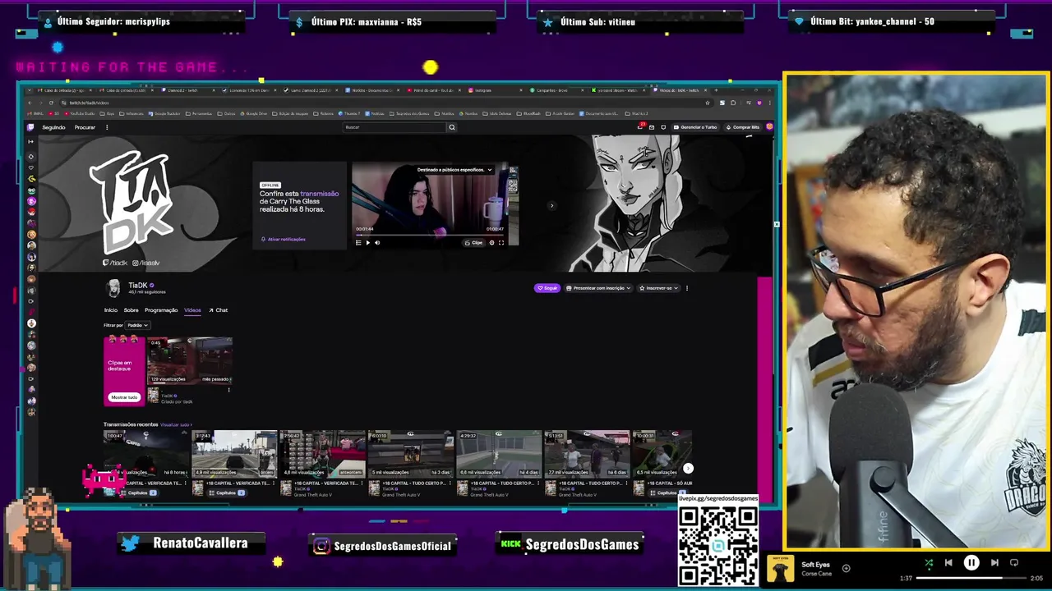Screen dimensions: 1052x591
Task: Add Soft Eyes to liked songs
Action: click(846, 568)
